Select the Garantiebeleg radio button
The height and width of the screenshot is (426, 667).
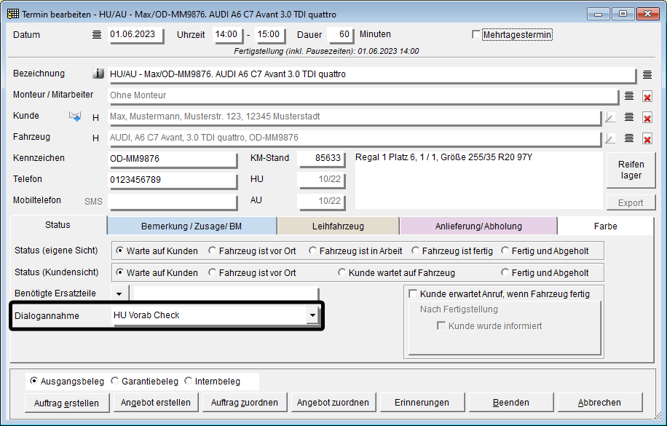(x=114, y=381)
